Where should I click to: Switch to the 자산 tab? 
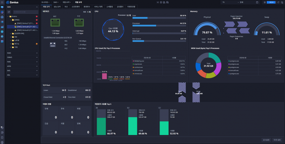[x=66, y=7]
